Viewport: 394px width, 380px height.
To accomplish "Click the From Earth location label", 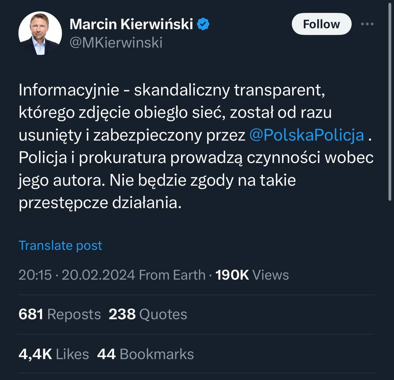I will (172, 275).
